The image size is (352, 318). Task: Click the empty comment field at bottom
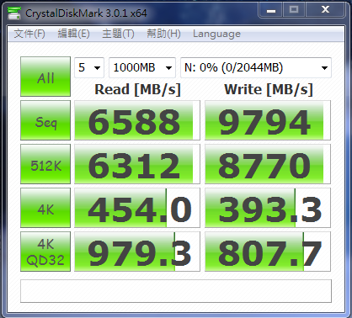[x=176, y=291]
